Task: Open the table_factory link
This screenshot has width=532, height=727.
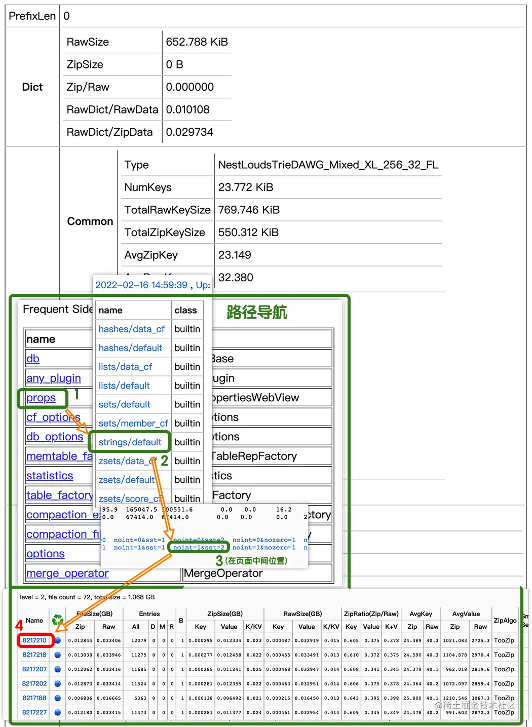Action: pyautogui.click(x=59, y=495)
